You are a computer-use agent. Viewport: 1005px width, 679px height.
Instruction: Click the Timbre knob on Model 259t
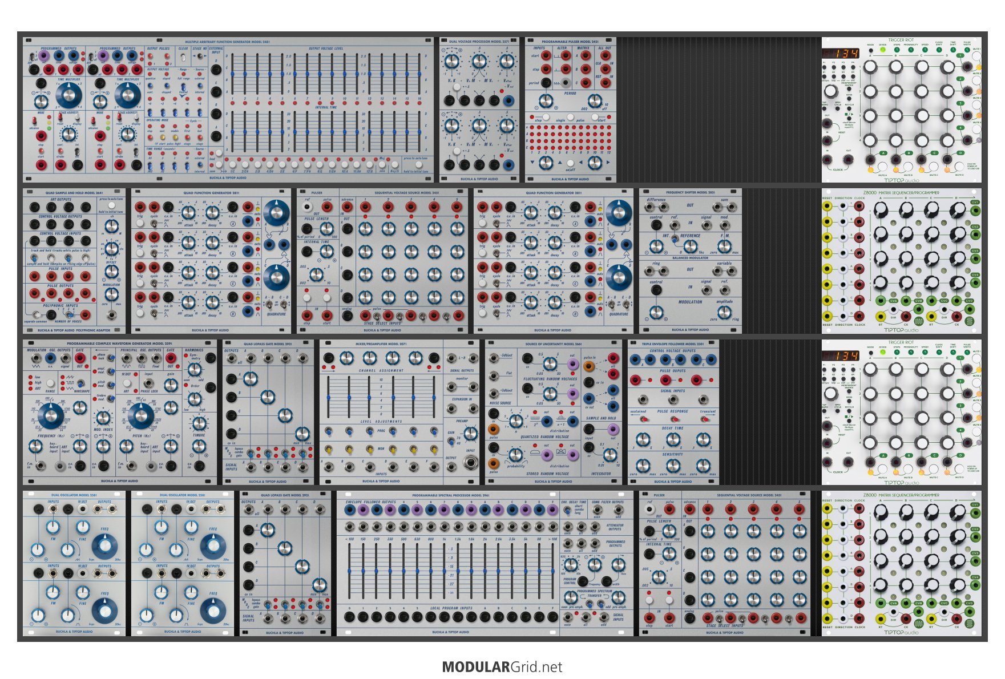pyautogui.click(x=199, y=423)
